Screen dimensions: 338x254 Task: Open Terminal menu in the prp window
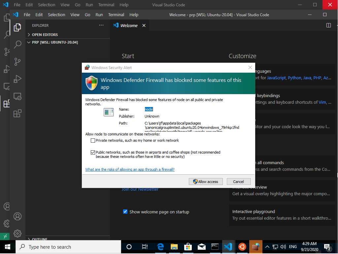click(x=116, y=15)
